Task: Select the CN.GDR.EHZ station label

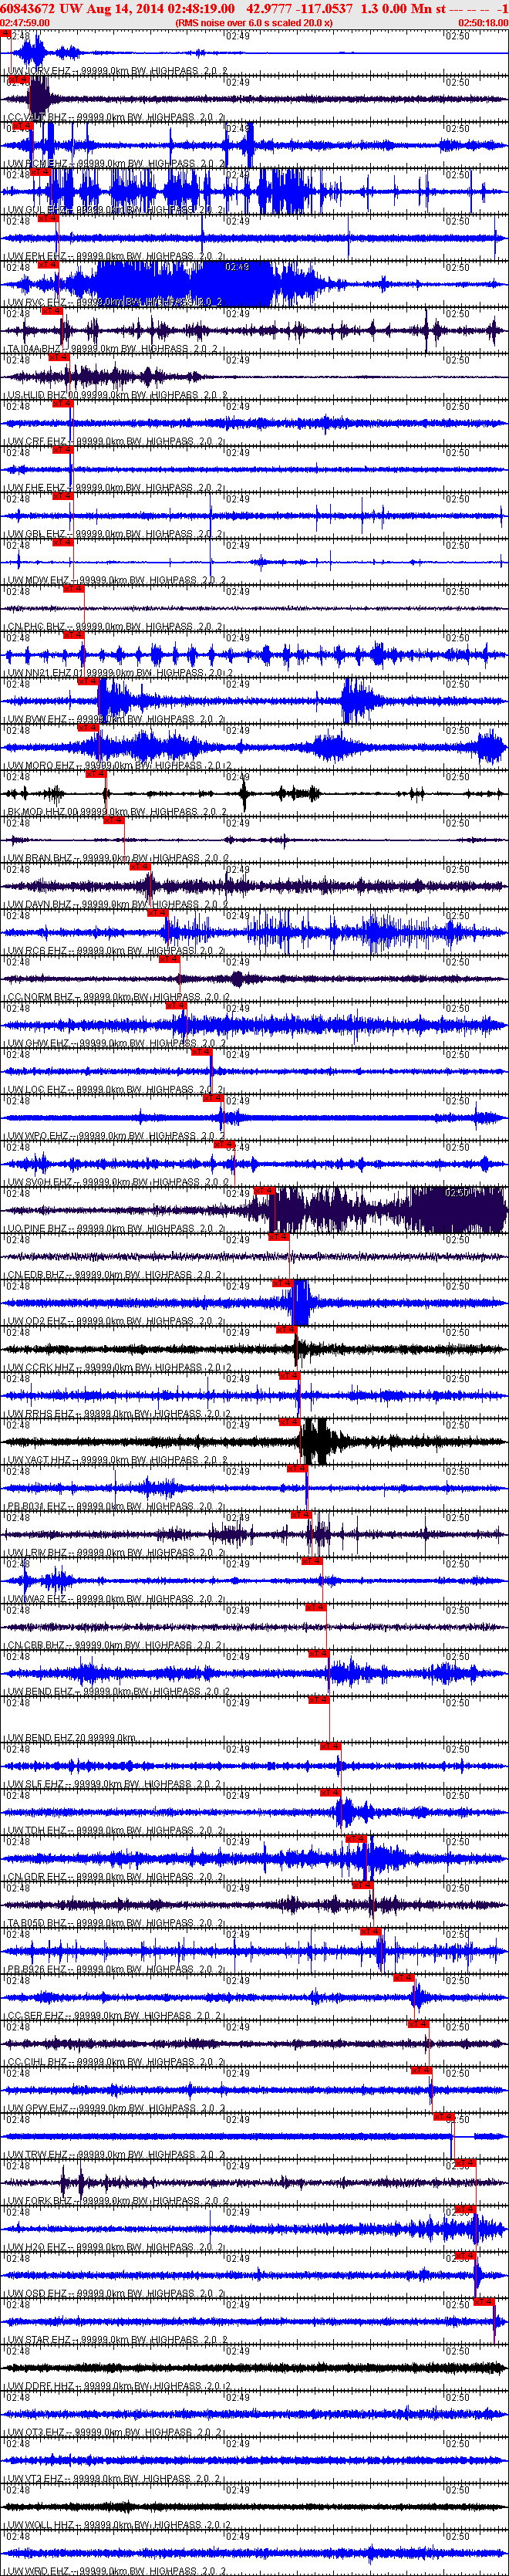Action: point(113,1878)
